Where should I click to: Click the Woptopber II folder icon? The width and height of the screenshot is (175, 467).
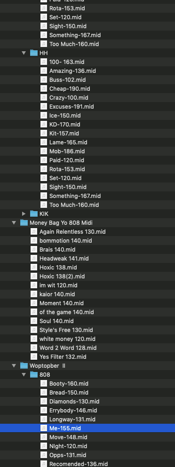[24, 366]
